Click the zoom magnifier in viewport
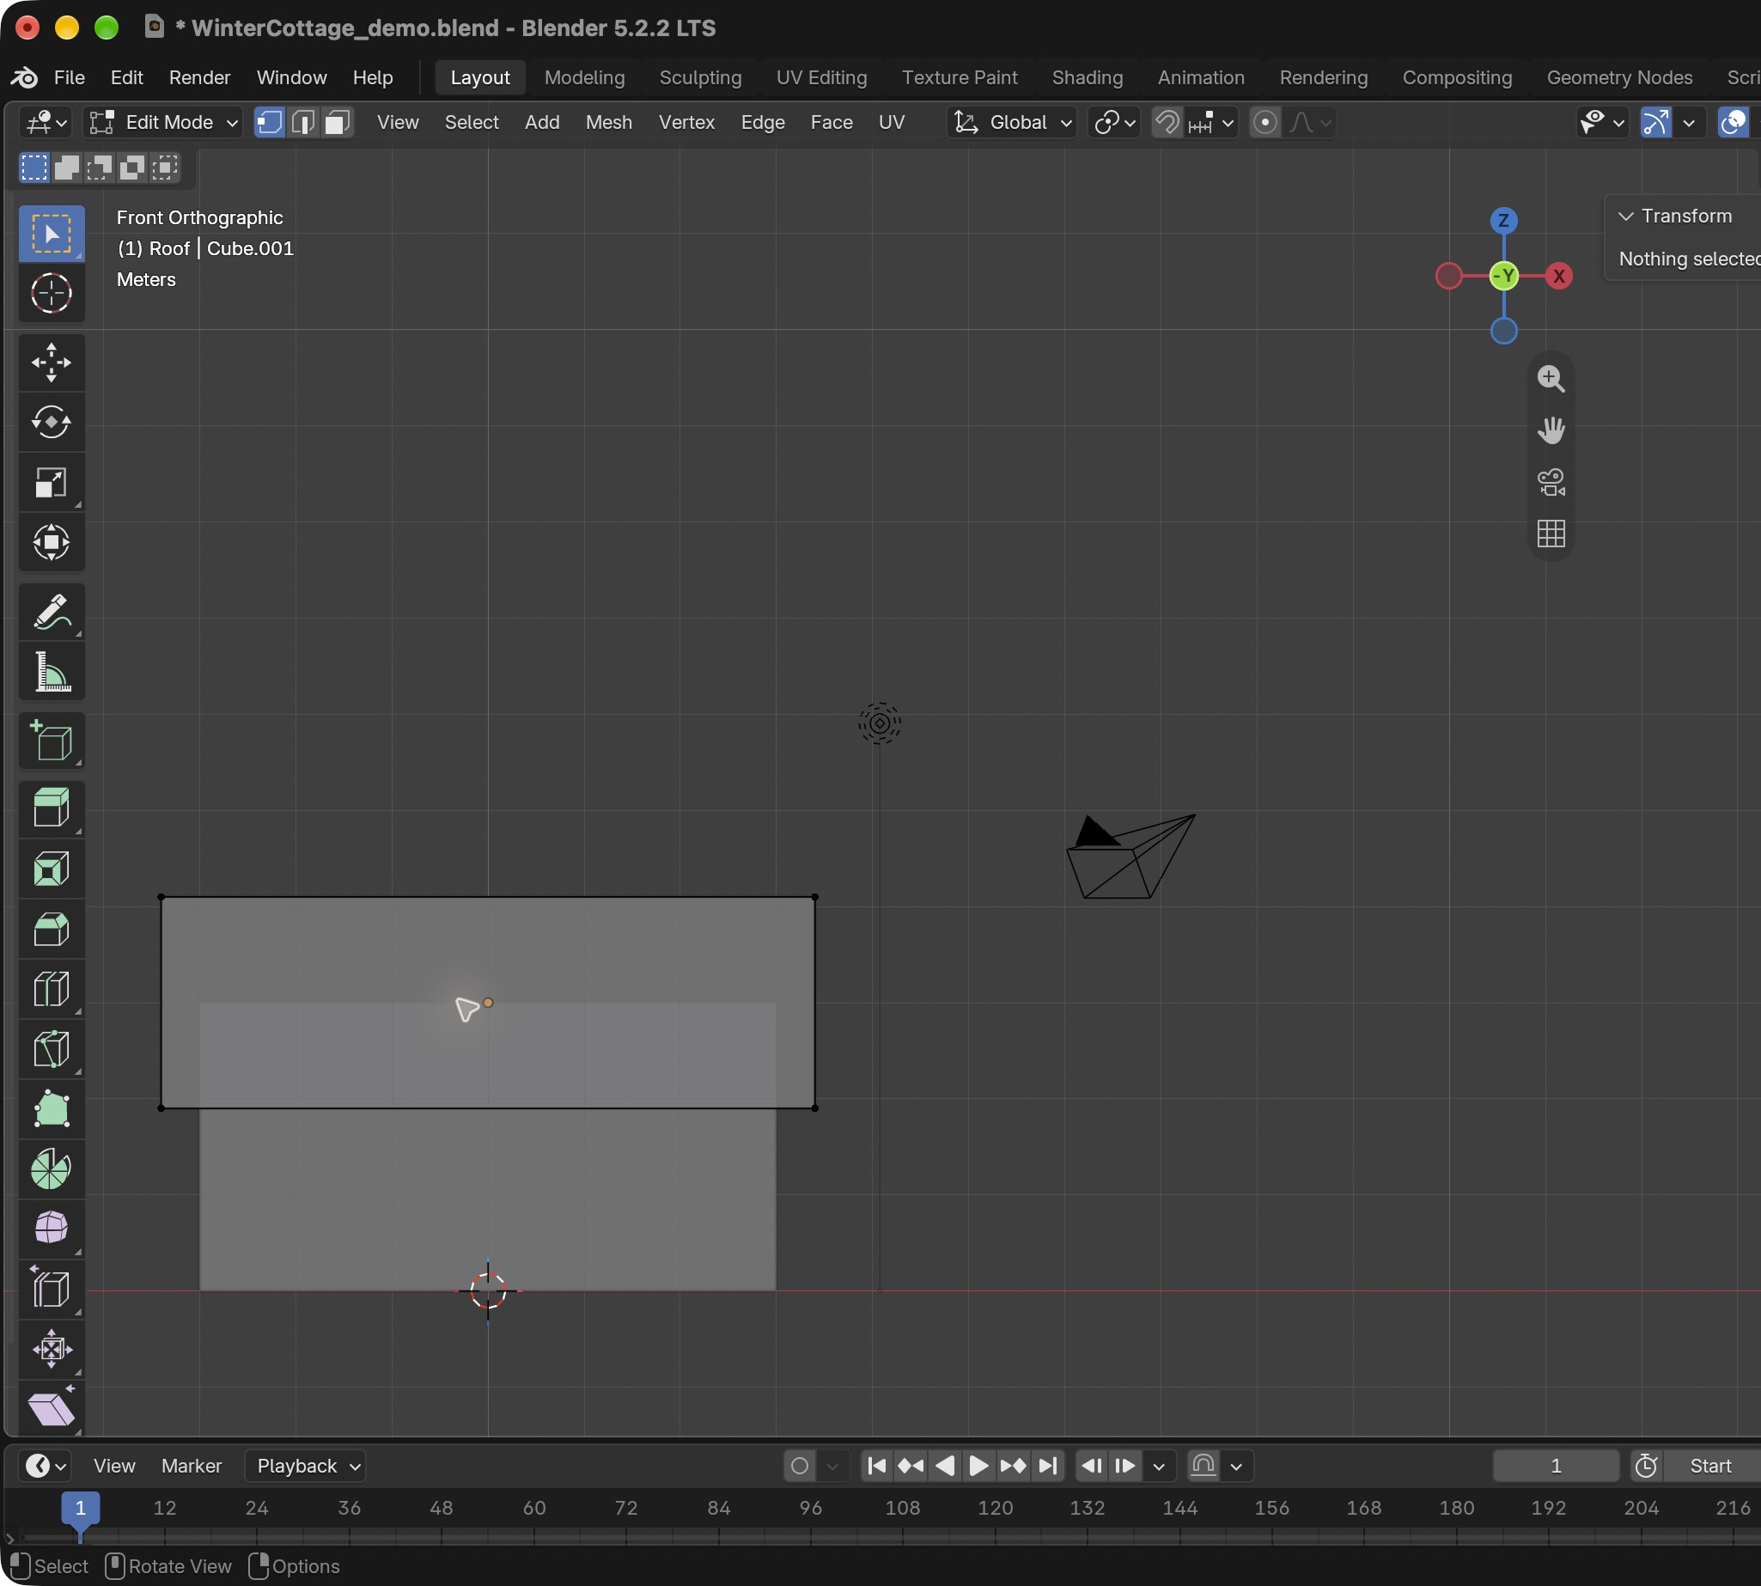The width and height of the screenshot is (1761, 1586). (1551, 379)
